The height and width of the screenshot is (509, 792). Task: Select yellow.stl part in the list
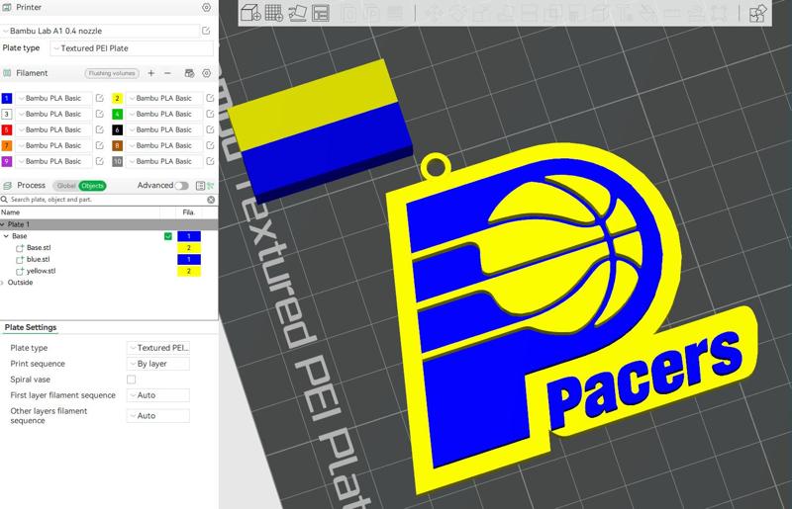(x=41, y=271)
